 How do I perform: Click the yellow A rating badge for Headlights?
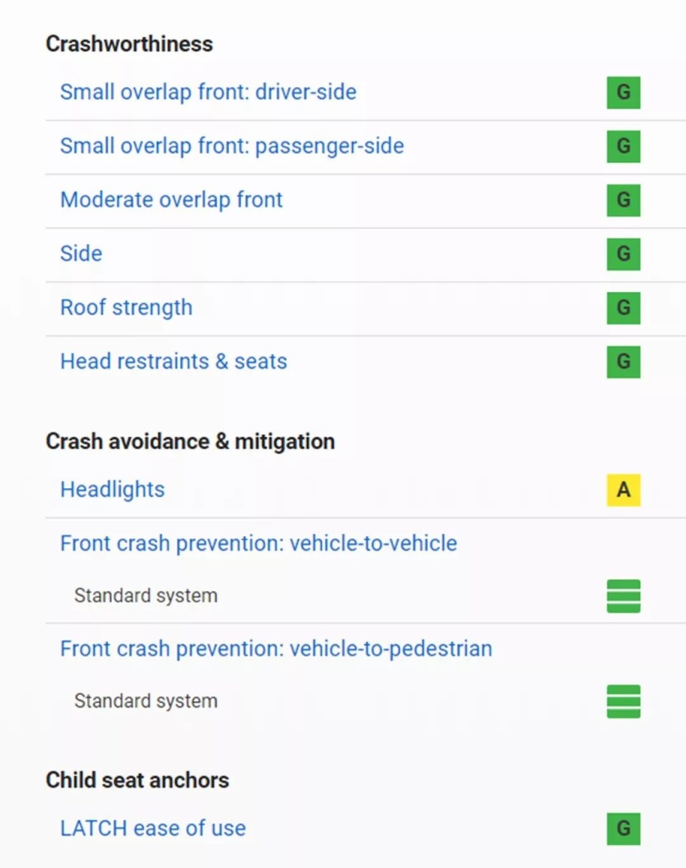(x=623, y=490)
